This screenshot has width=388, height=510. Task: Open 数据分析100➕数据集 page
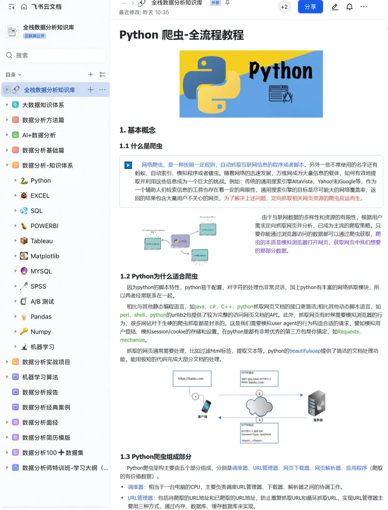(x=53, y=453)
